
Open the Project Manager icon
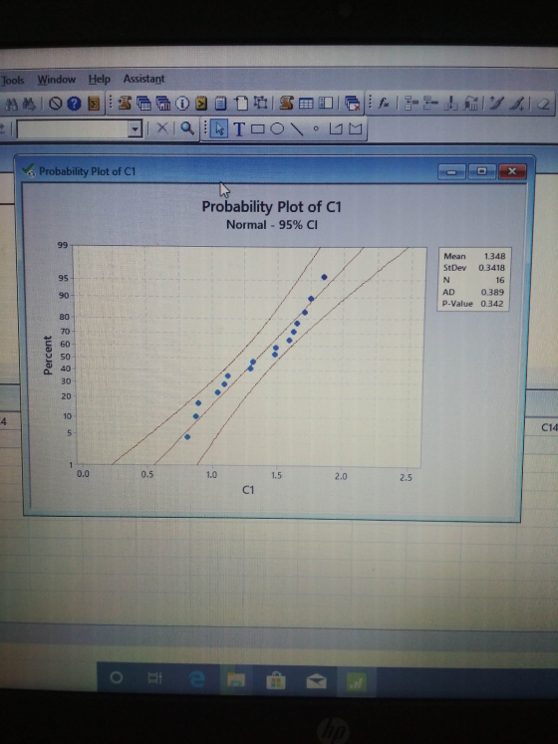pyautogui.click(x=325, y=103)
